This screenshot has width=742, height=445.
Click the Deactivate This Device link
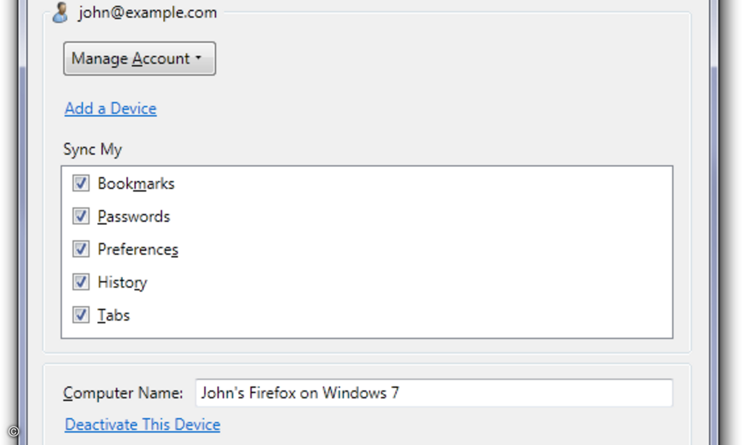pos(142,425)
